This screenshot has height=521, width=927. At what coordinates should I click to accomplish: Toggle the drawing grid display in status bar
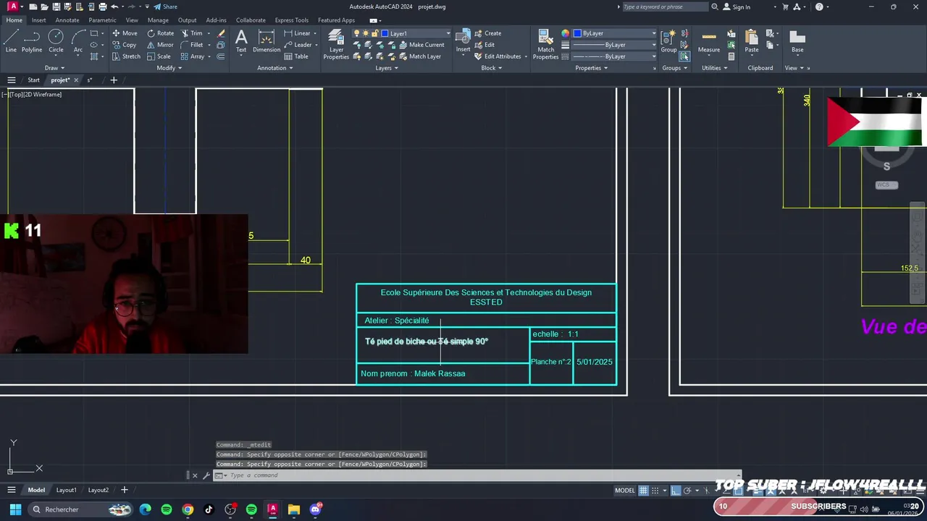[643, 491]
